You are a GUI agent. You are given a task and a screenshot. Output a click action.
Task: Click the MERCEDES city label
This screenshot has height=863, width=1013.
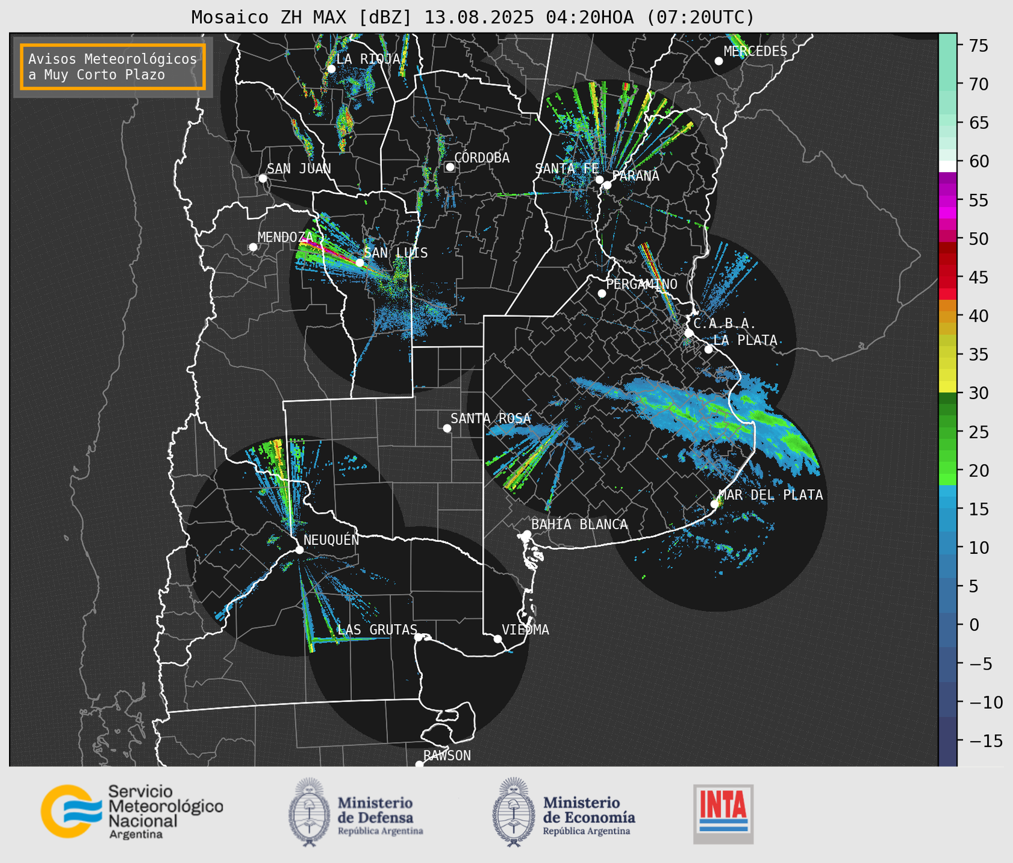tap(755, 52)
